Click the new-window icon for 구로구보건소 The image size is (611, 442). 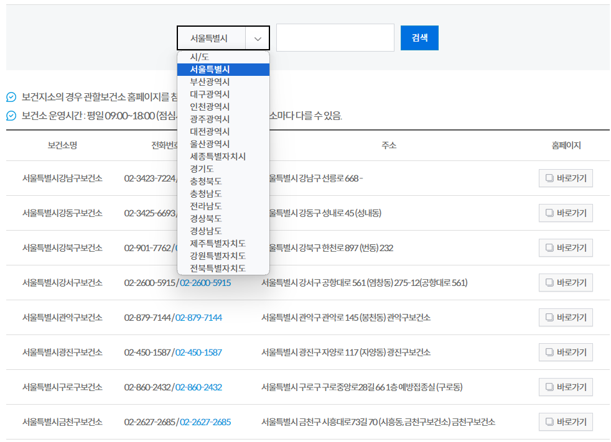tap(549, 387)
